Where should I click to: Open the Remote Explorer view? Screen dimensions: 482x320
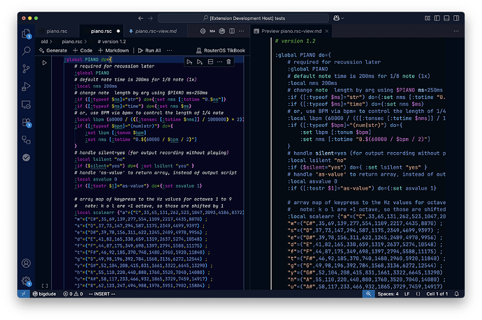[27, 105]
